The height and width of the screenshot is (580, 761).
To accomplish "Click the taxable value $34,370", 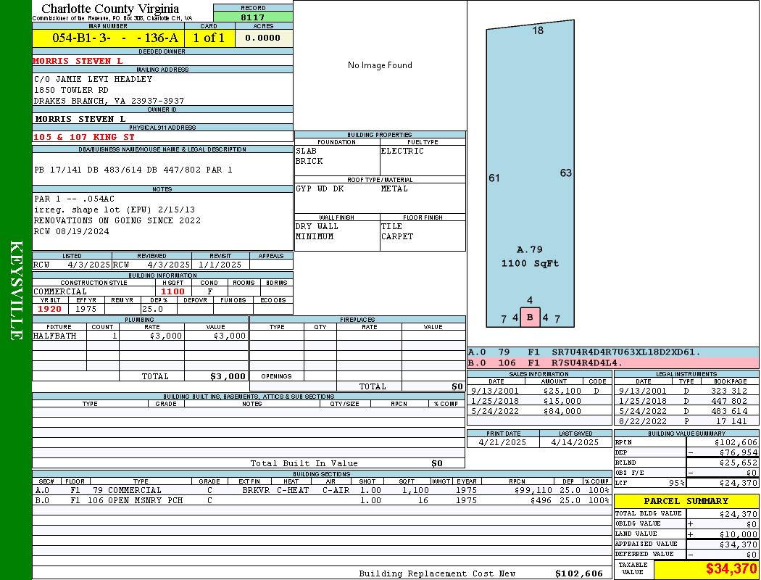I will 731,569.
